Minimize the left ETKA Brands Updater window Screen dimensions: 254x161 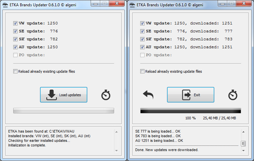tap(96, 4)
